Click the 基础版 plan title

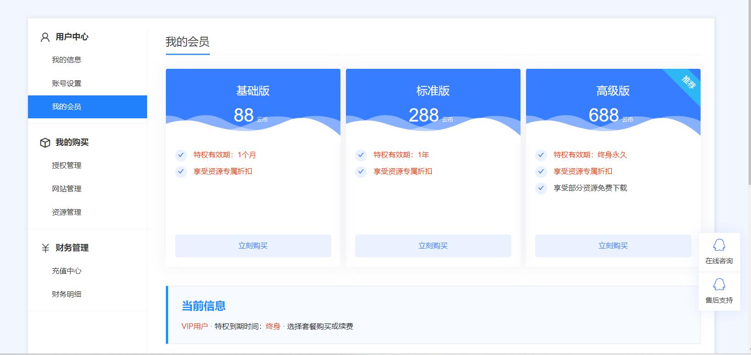(x=253, y=91)
